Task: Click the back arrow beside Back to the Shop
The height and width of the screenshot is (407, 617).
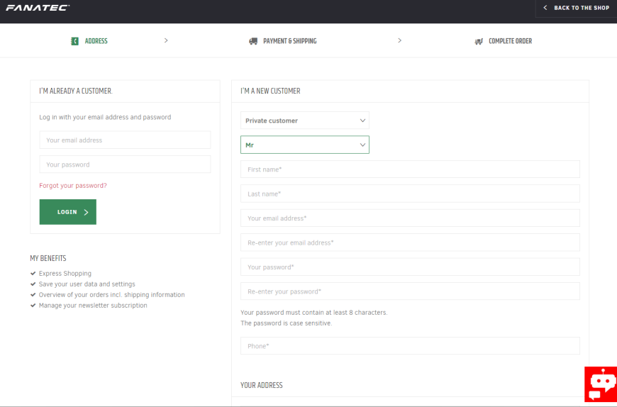Action: point(545,8)
